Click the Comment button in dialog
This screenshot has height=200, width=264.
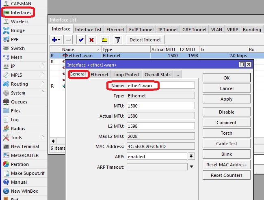(x=227, y=123)
